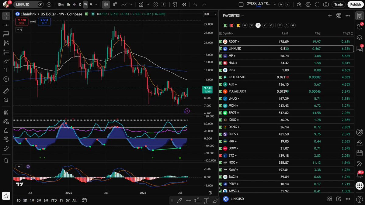Set date range to YTD

pos(54,200)
